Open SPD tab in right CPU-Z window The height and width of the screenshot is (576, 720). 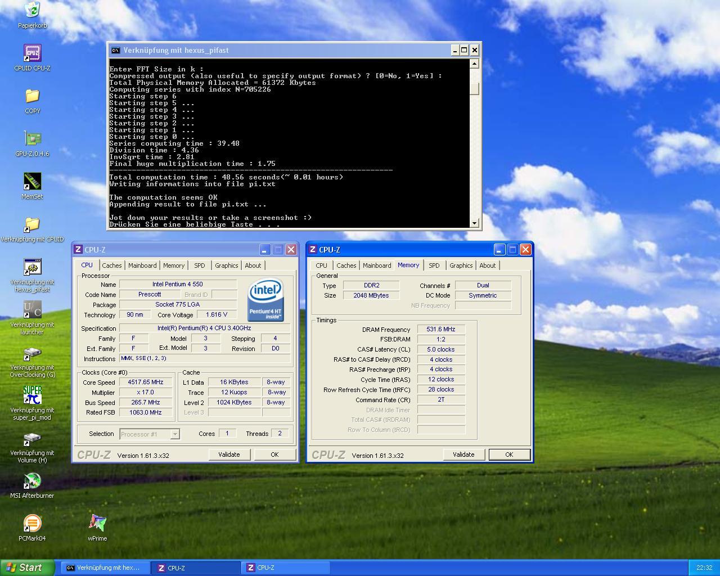pyautogui.click(x=434, y=265)
